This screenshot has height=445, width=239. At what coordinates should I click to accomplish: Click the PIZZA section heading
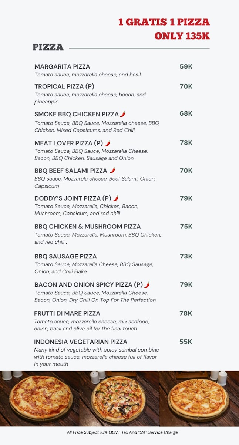48,47
